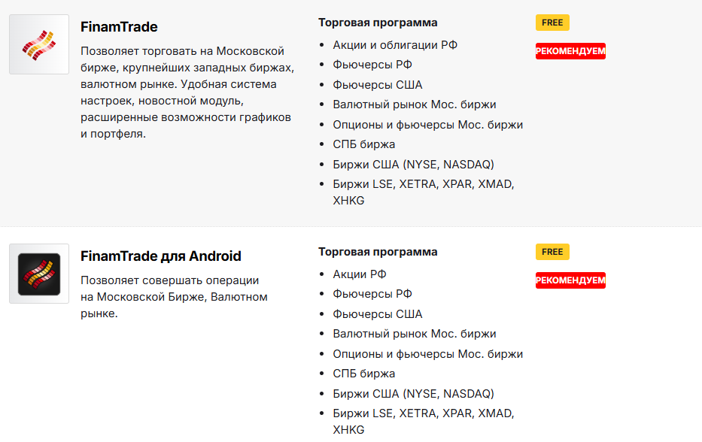This screenshot has height=442, width=702.
Task: Click the FREE badge for FinamTrade
Action: click(552, 23)
